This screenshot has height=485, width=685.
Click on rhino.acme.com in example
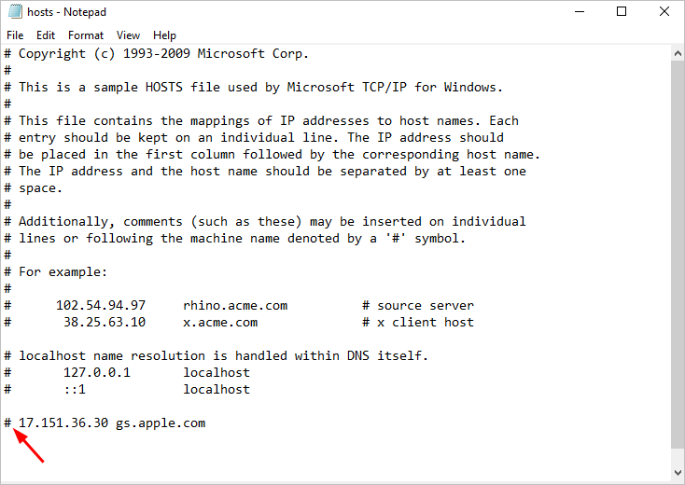click(x=235, y=306)
